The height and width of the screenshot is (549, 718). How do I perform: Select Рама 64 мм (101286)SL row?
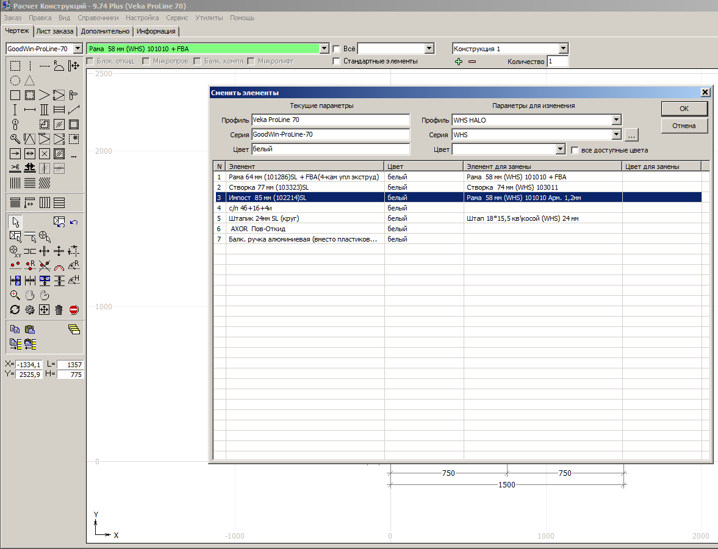458,177
